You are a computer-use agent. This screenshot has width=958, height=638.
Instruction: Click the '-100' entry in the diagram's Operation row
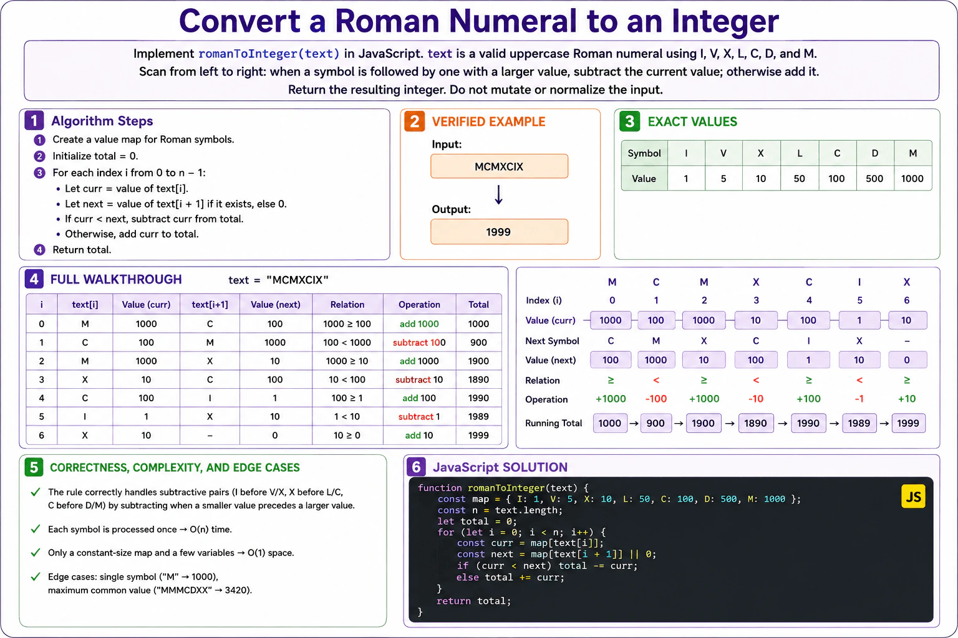pyautogui.click(x=656, y=399)
